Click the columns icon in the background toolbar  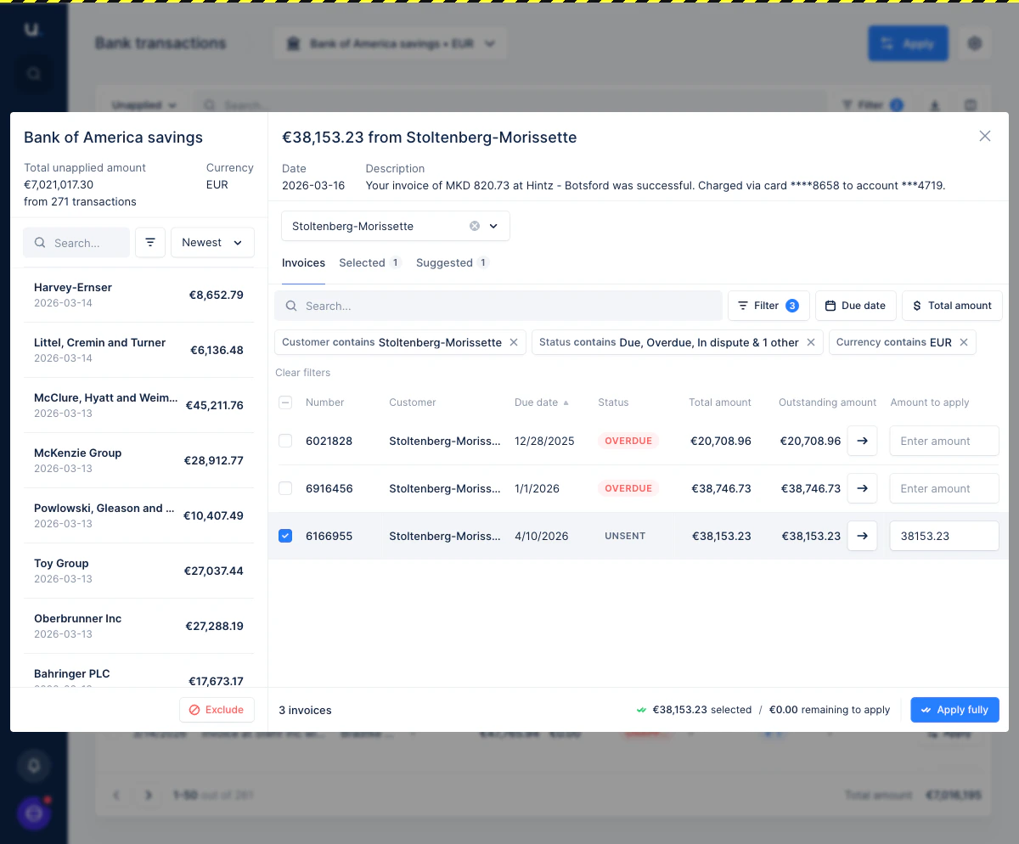coord(971,105)
